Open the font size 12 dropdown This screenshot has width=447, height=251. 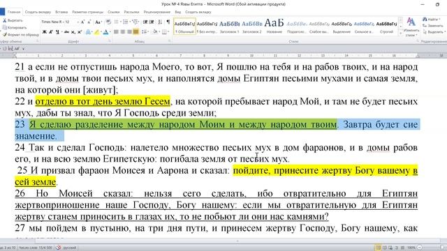tap(78, 22)
